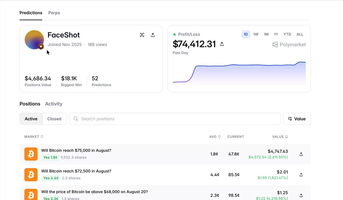Viewport: 343px width, 200px height.
Task: Switch to the Activity section
Action: pyautogui.click(x=54, y=104)
